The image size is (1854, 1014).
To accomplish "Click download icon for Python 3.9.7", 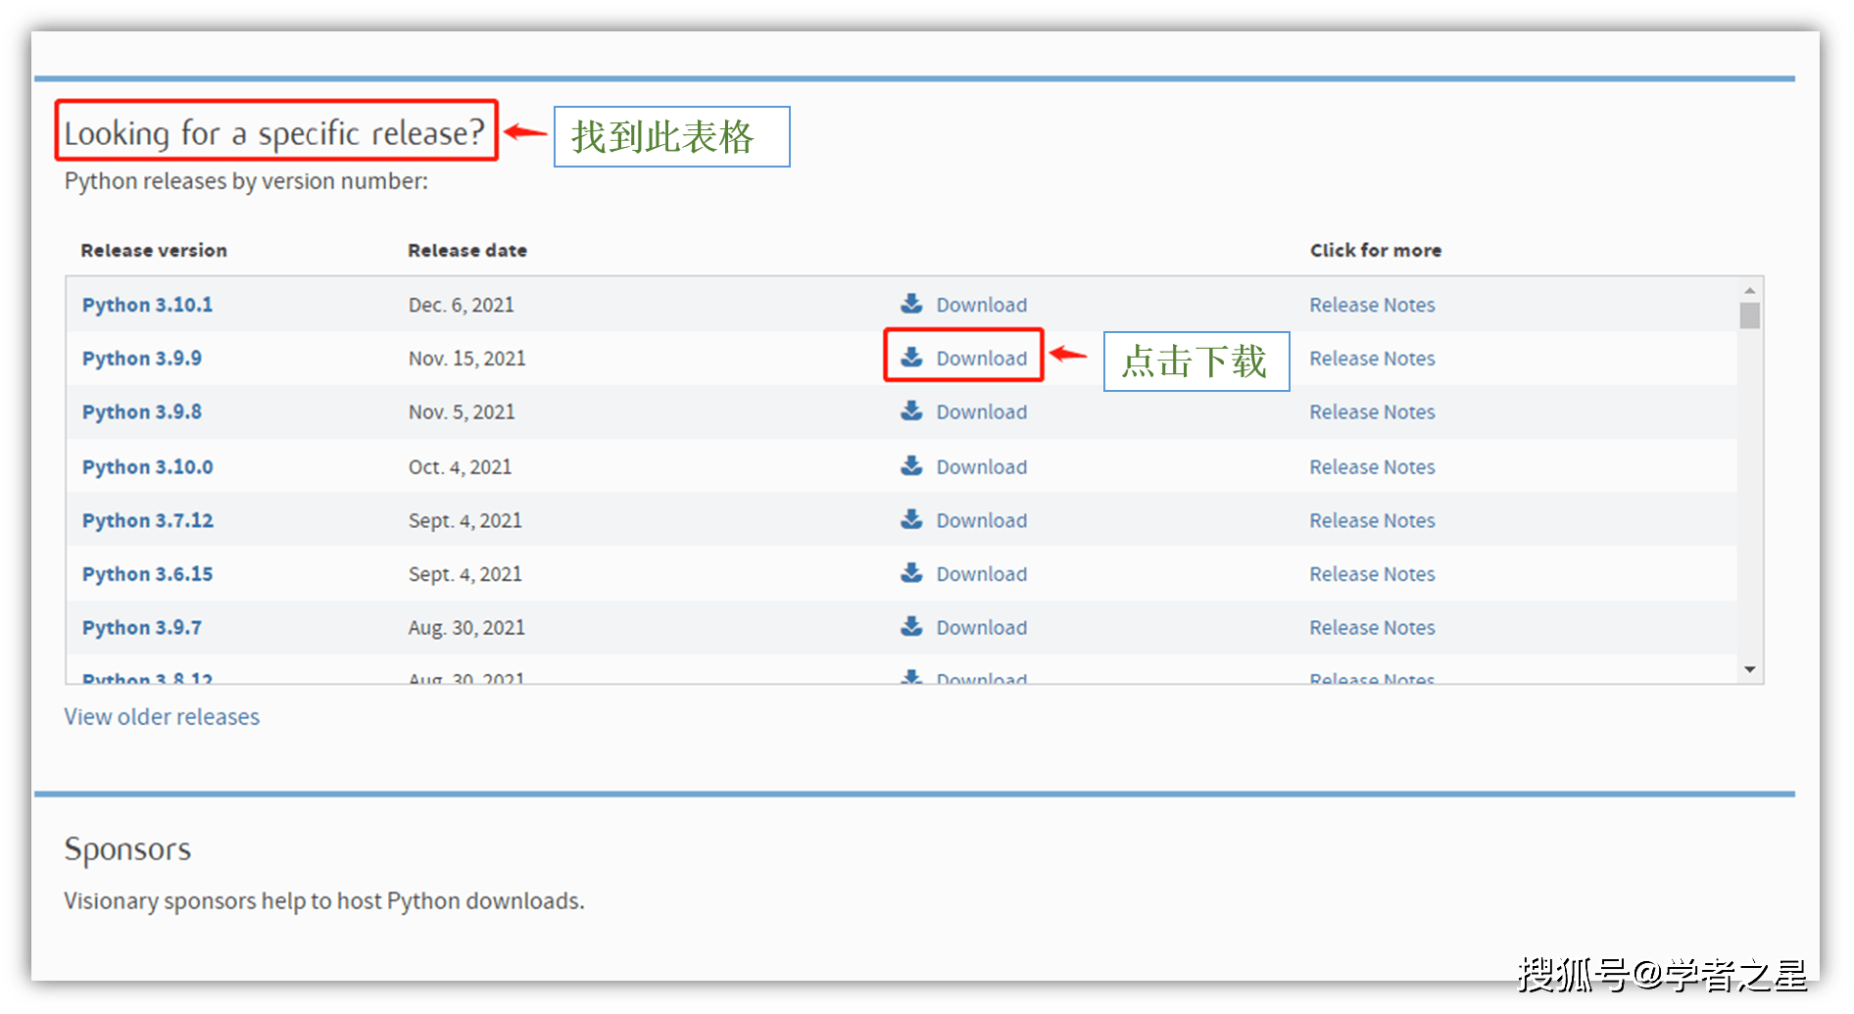I will click(x=911, y=626).
